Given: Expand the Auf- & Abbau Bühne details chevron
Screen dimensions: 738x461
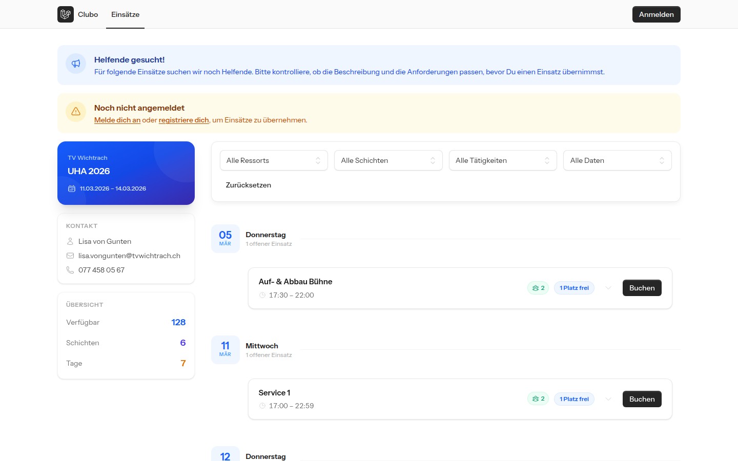Looking at the screenshot, I should tap(608, 288).
